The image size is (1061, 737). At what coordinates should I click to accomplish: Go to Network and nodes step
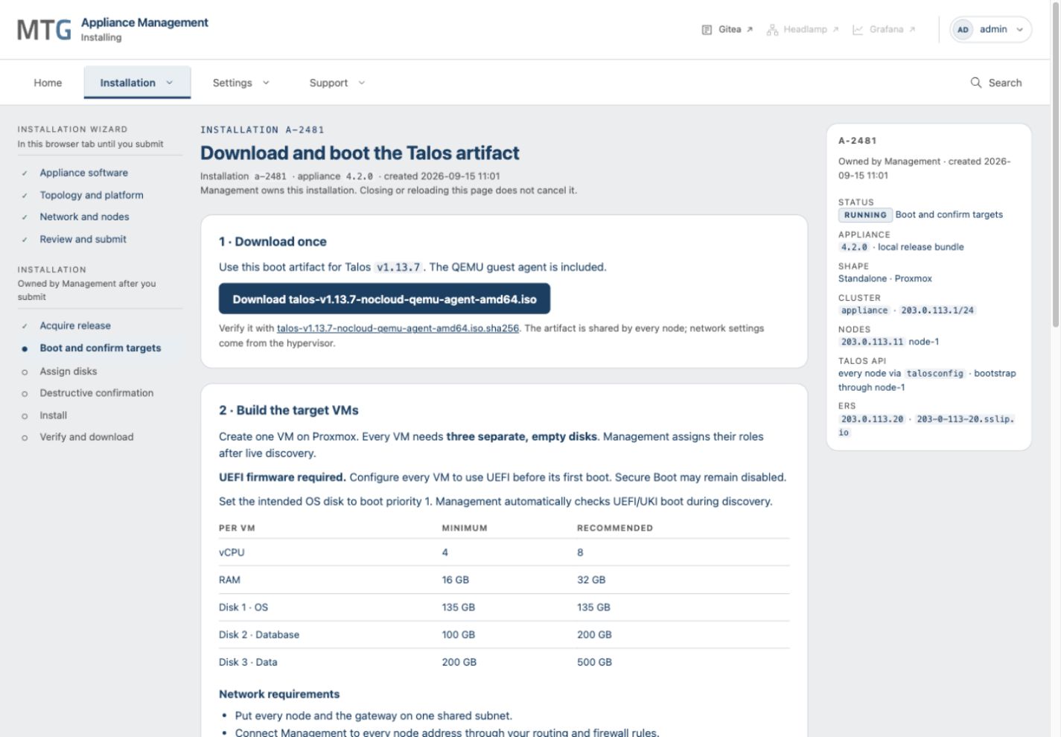(x=84, y=217)
